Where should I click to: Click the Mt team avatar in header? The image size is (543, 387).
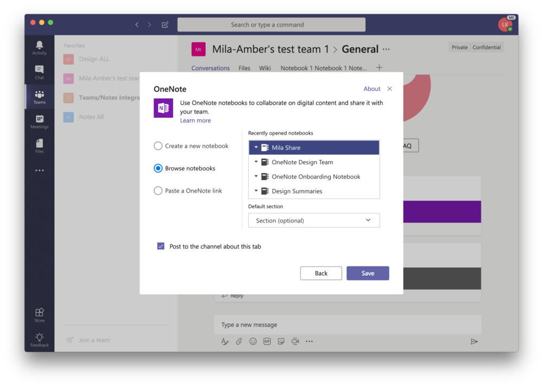(198, 49)
